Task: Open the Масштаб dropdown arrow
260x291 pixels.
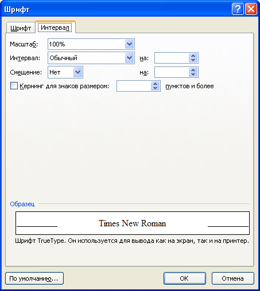Action: (130, 44)
